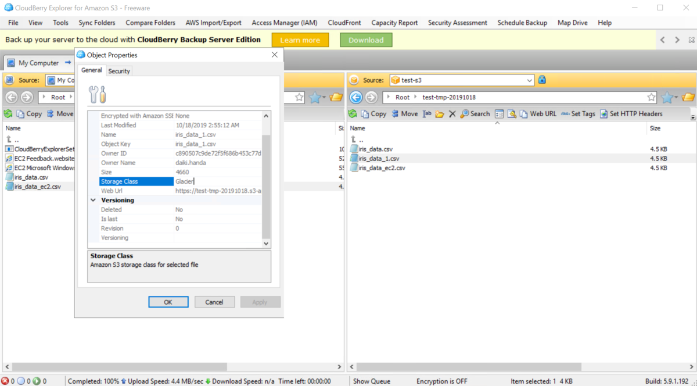Click Set HTTP Headers toolbar button
Screen dimensions: 697x386
[x=631, y=114]
